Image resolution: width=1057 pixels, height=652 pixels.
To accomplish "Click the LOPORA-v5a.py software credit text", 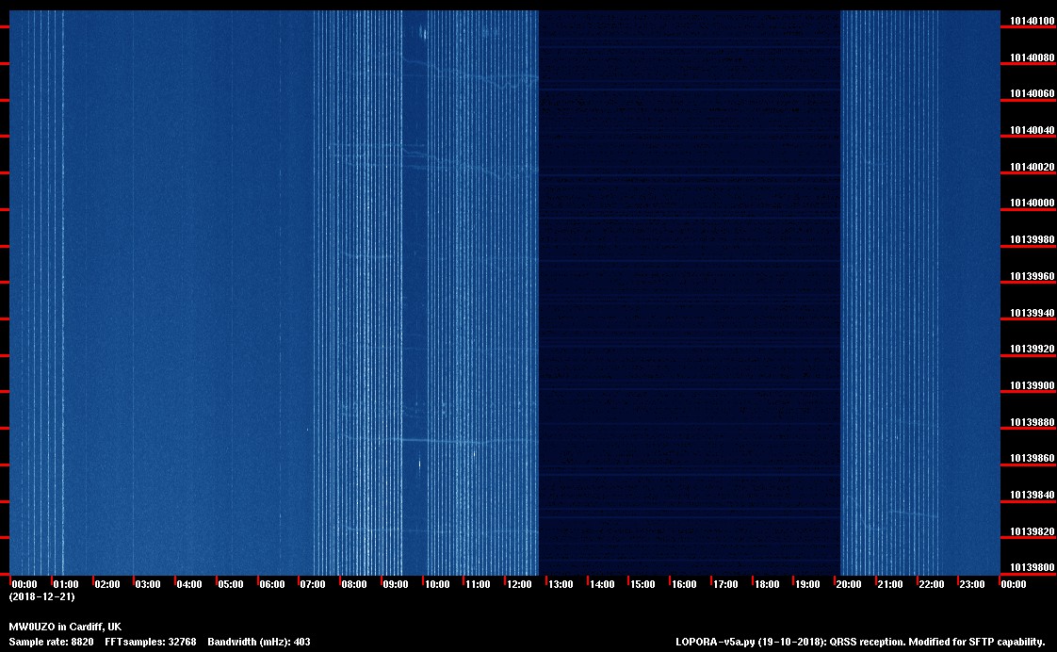I will point(860,642).
